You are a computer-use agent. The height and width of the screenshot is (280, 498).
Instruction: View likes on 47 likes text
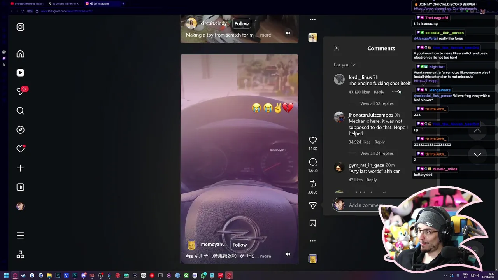(x=356, y=180)
